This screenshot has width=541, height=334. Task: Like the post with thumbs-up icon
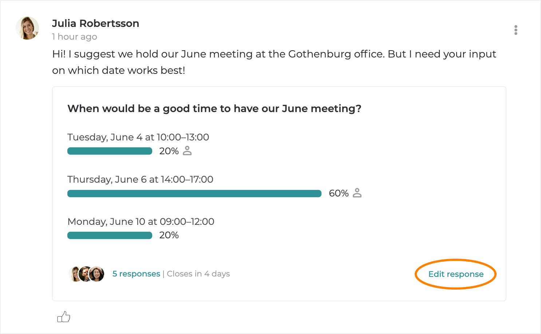point(64,317)
